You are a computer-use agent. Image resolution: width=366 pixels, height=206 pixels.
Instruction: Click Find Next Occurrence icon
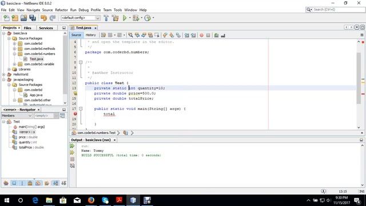pos(144,35)
